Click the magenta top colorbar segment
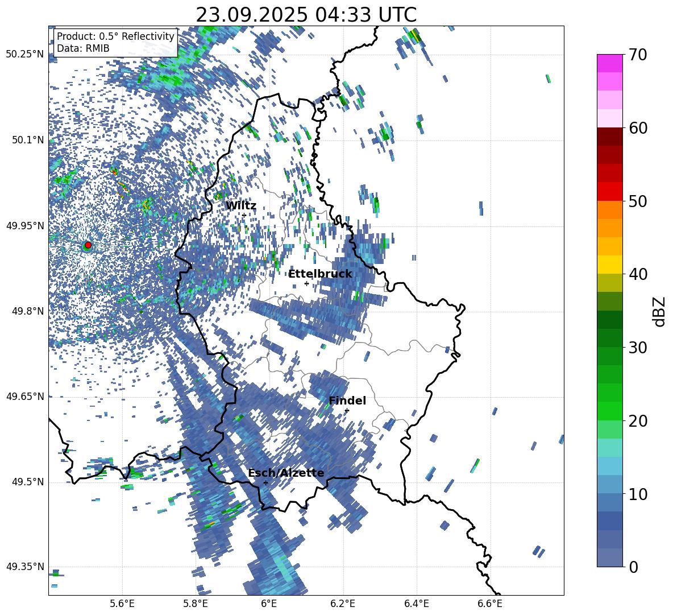 (609, 63)
